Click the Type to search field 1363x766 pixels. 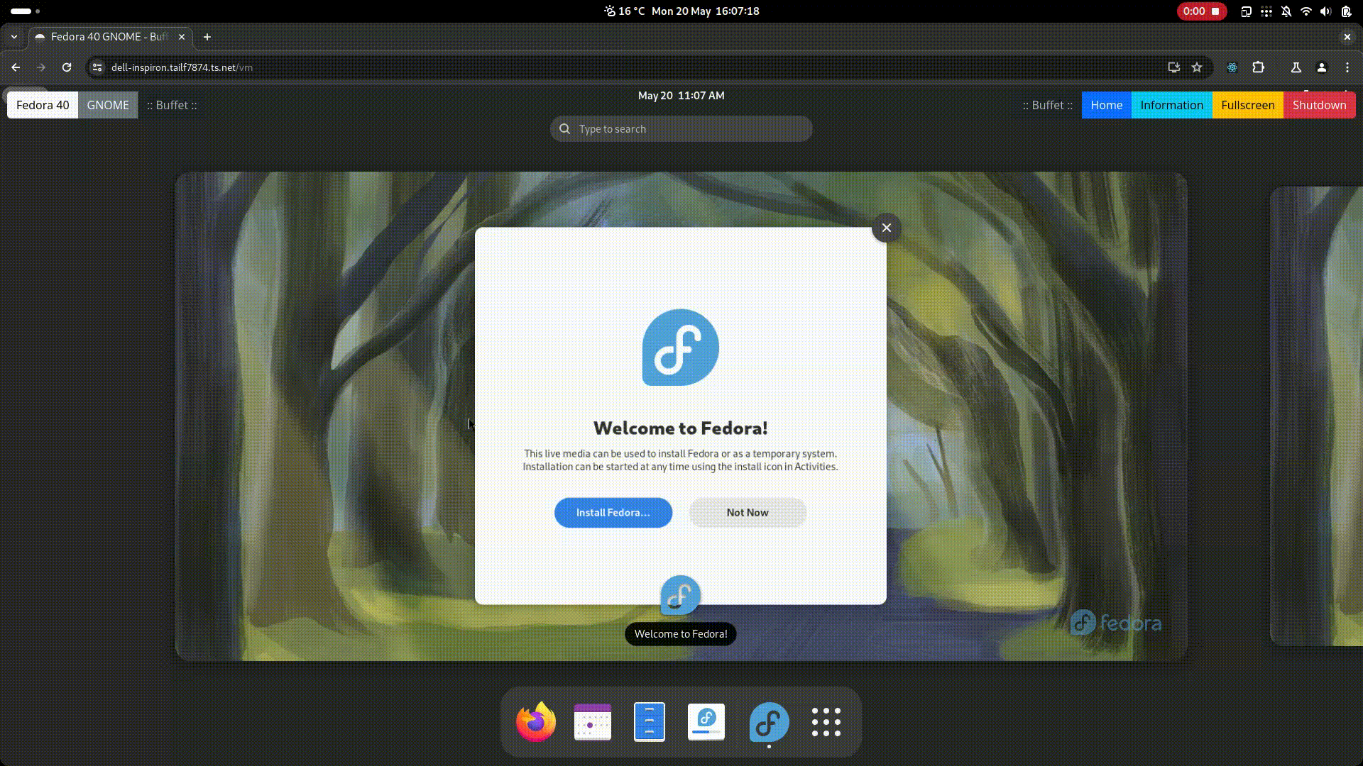pos(681,129)
